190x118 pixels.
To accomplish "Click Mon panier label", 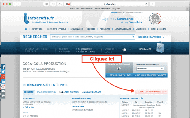I will [x=145, y=49].
